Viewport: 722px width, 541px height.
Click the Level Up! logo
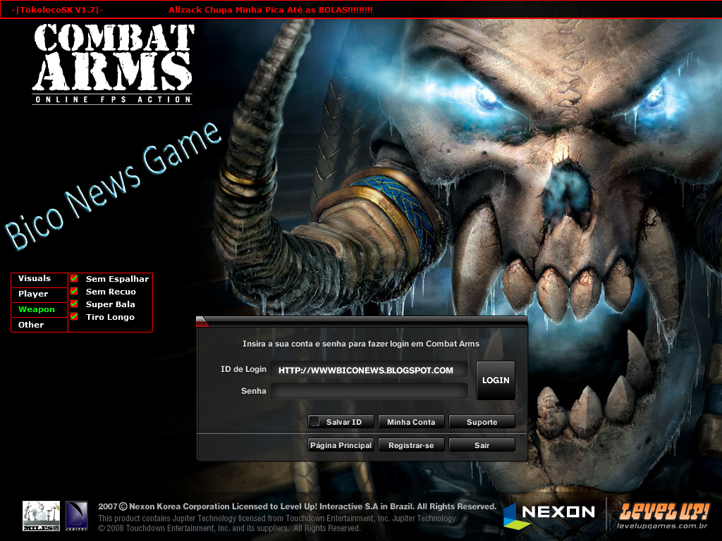[663, 515]
